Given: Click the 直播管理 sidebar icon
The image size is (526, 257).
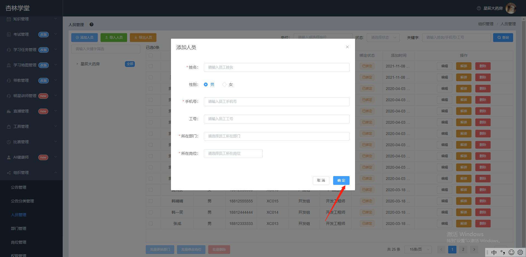Looking at the screenshot, I should pos(9,111).
